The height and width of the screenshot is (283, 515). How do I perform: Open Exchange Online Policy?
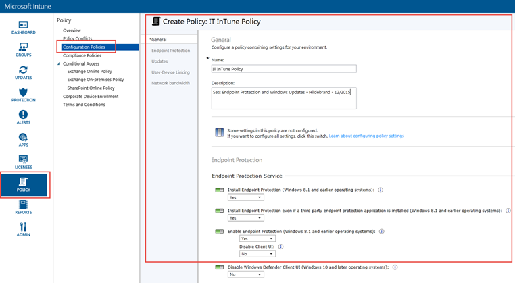pos(89,71)
